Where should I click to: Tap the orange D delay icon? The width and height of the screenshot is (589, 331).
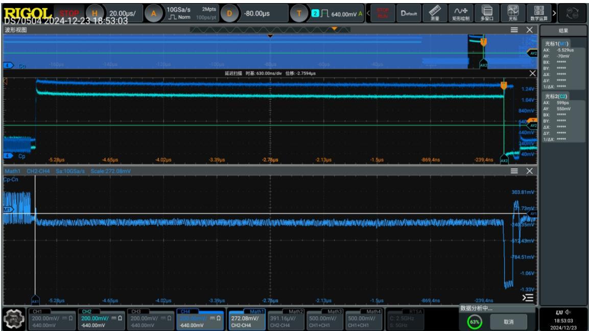click(229, 13)
